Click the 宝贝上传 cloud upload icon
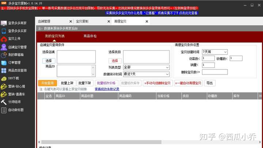263x148 pixels. click(x=4, y=39)
